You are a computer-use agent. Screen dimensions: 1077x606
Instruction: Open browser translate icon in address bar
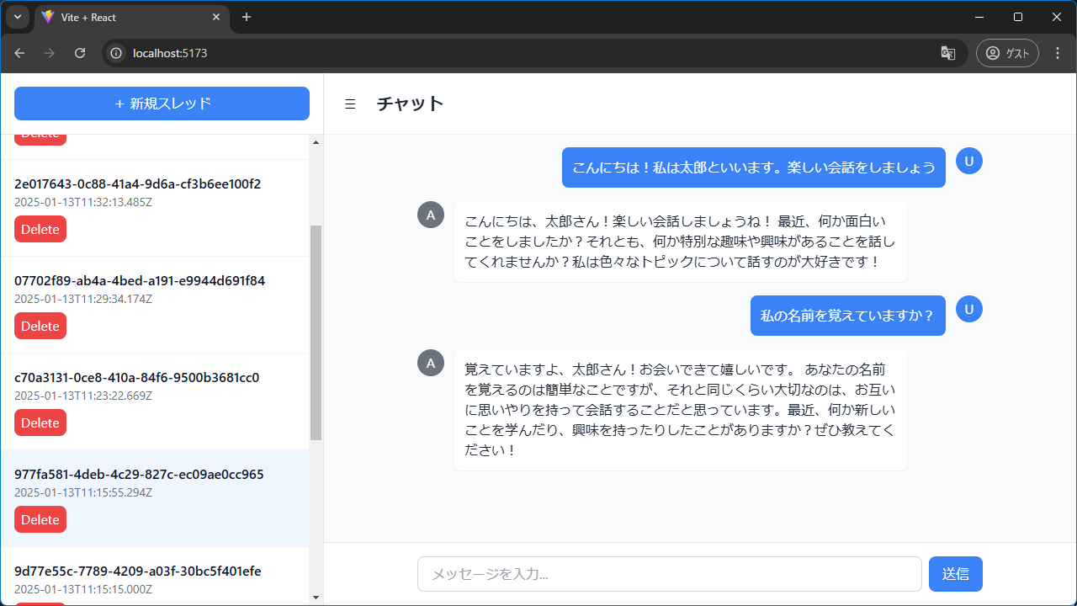click(x=948, y=53)
